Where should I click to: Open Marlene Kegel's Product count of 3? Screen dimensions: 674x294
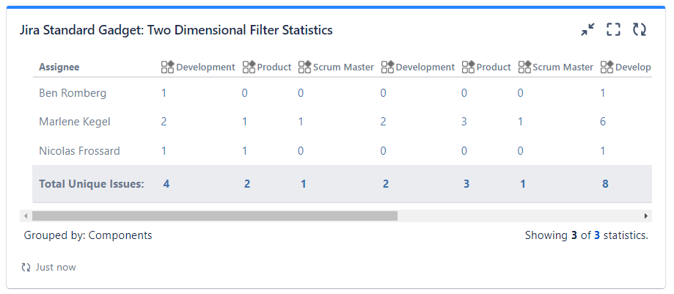tap(464, 122)
